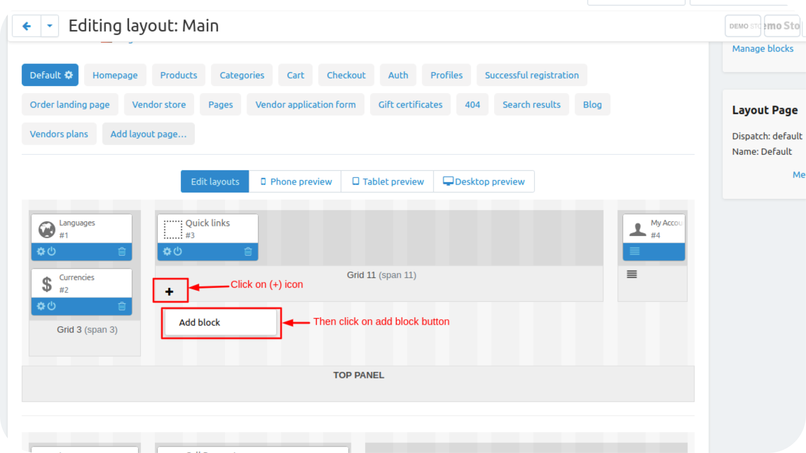
Task: Click the gear on the Default tab
Action: click(69, 75)
